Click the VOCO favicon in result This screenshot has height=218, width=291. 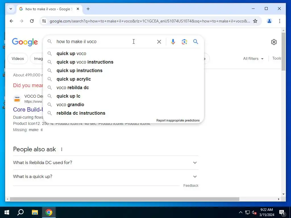pos(17,98)
